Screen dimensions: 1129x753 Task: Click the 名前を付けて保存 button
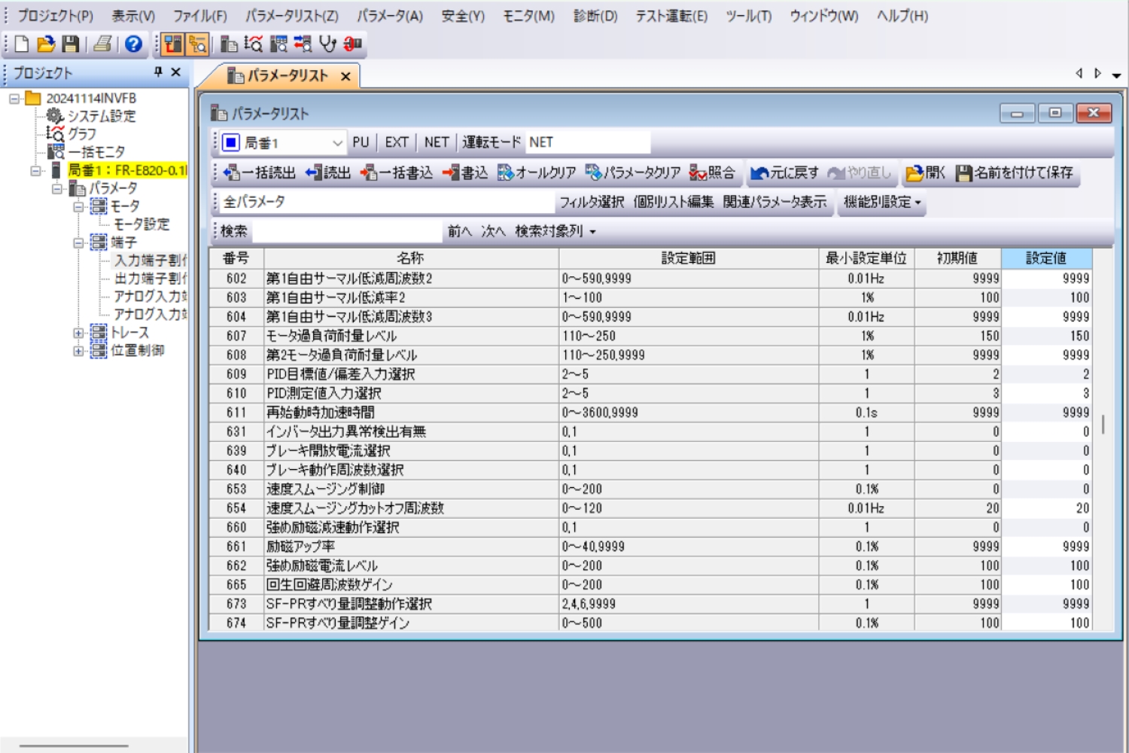(1015, 173)
